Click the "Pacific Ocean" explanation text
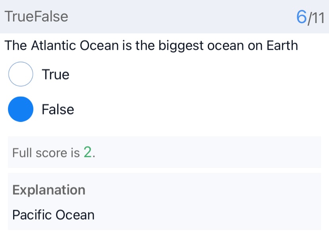The height and width of the screenshot is (232, 329). [x=54, y=215]
